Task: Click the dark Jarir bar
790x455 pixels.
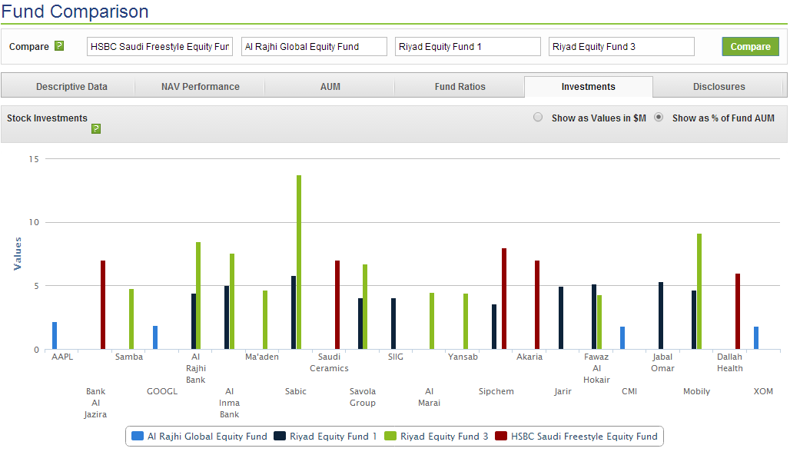Action: [x=561, y=318]
